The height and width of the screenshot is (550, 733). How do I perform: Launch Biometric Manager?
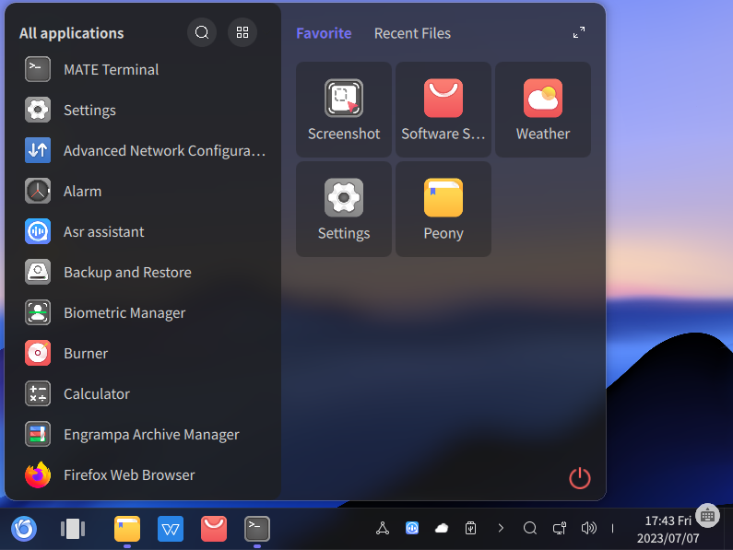tap(142, 312)
